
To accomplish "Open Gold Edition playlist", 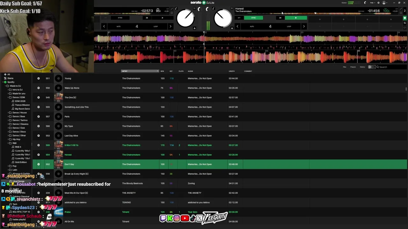I will click(21, 162).
